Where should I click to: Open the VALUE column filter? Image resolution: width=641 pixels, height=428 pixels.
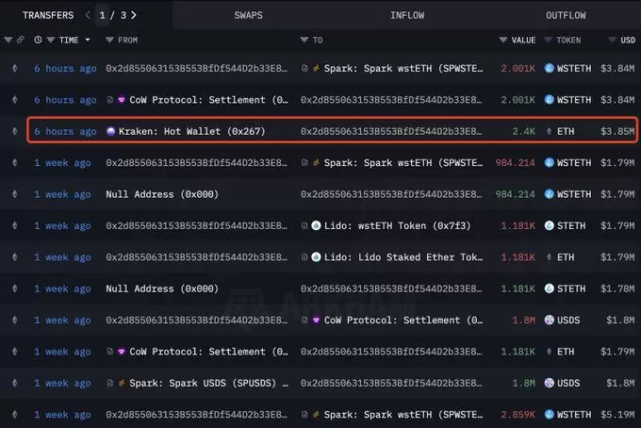[x=503, y=40]
